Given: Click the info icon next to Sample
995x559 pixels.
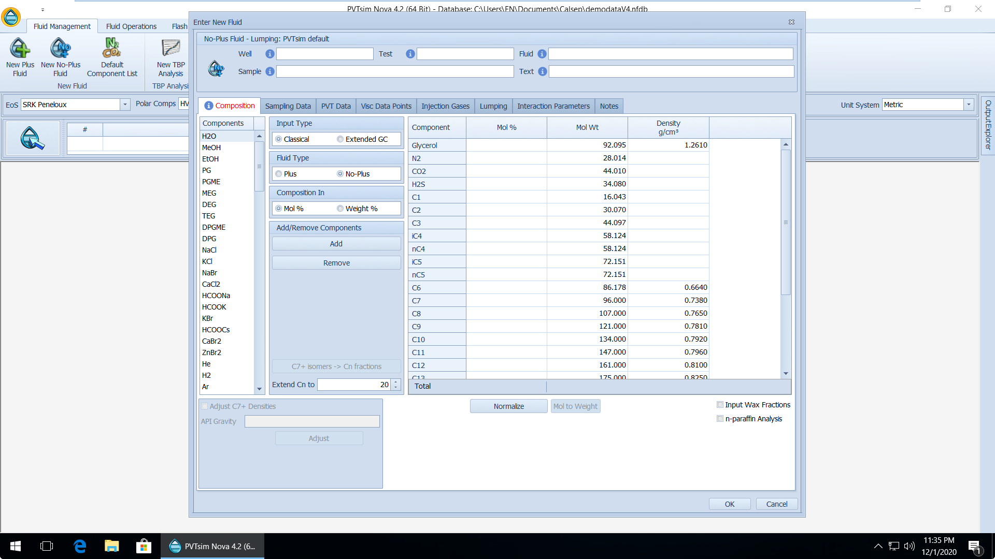Looking at the screenshot, I should tap(269, 71).
